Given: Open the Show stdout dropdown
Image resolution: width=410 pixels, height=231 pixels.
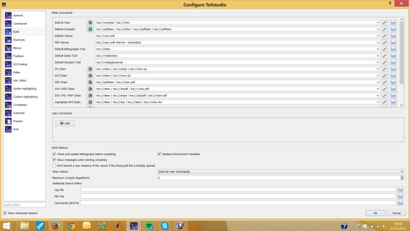Looking at the screenshot, I should (280, 171).
